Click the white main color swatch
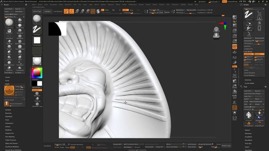This screenshot has width=269, height=151. 40,83
